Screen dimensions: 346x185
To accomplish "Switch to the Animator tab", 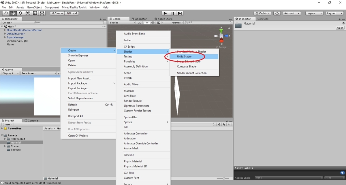I will pos(139,19).
